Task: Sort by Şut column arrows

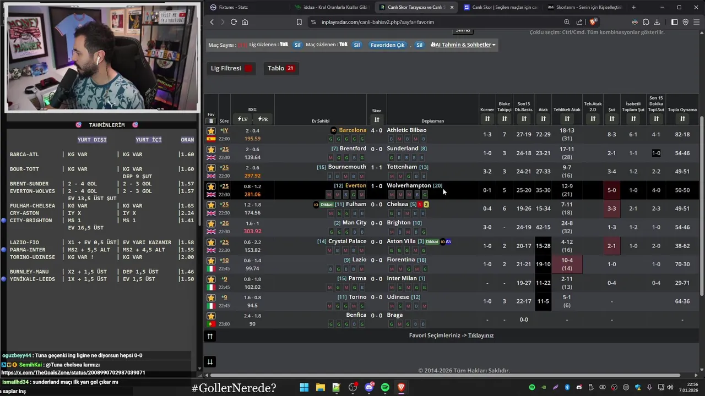Action: point(611,119)
